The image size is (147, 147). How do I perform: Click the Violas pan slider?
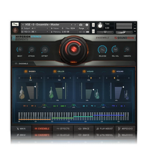[89, 78]
